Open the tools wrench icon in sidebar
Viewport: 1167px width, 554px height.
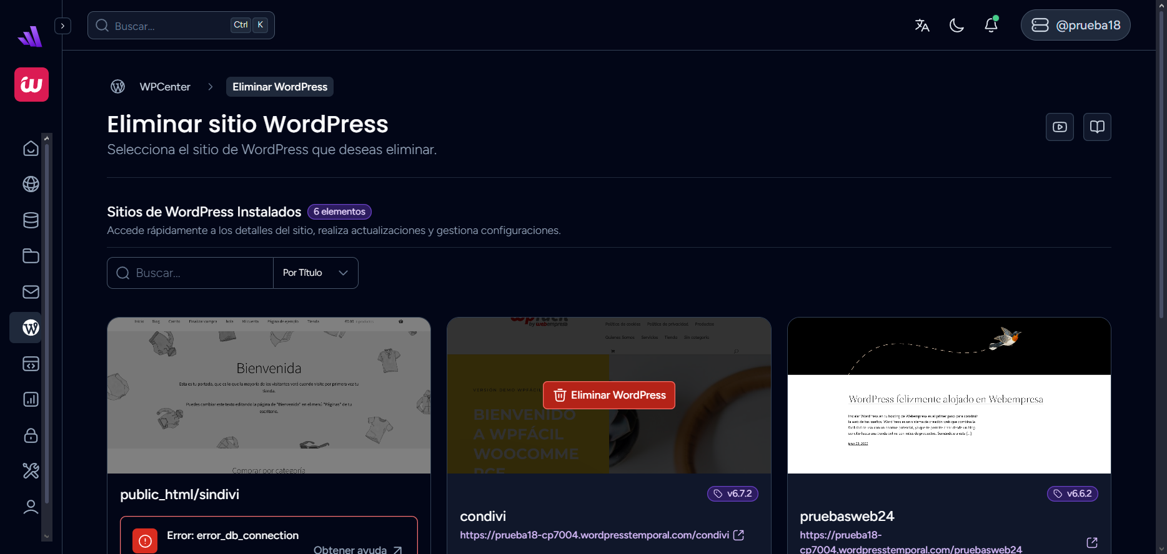pos(31,471)
